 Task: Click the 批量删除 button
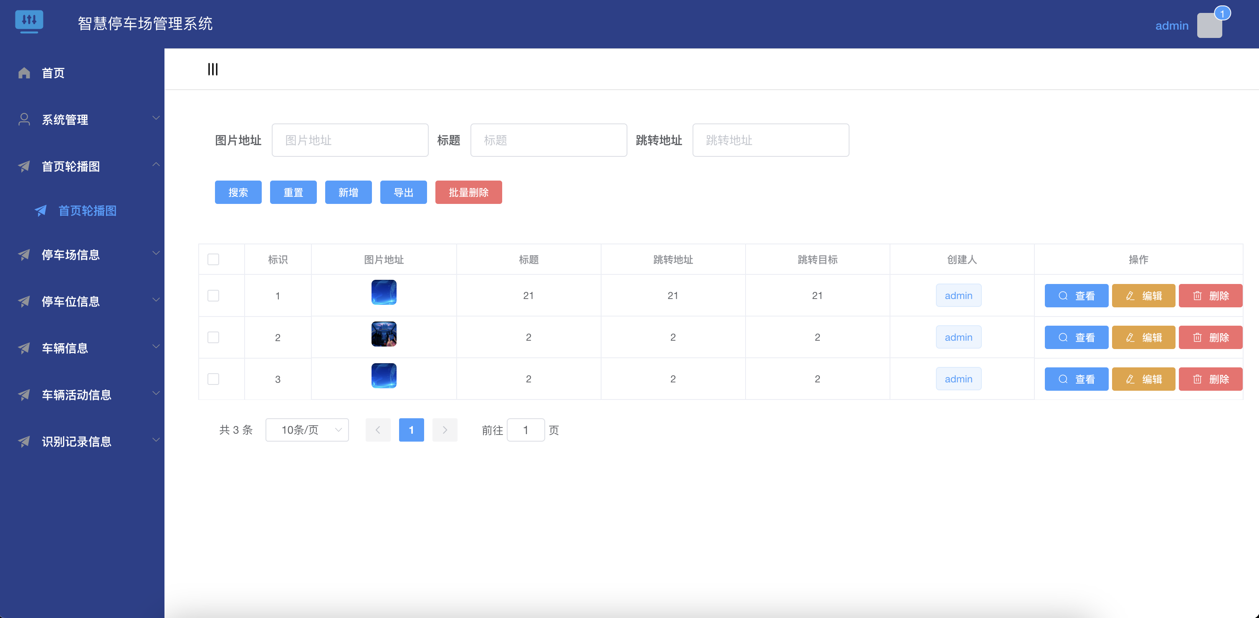click(x=469, y=192)
